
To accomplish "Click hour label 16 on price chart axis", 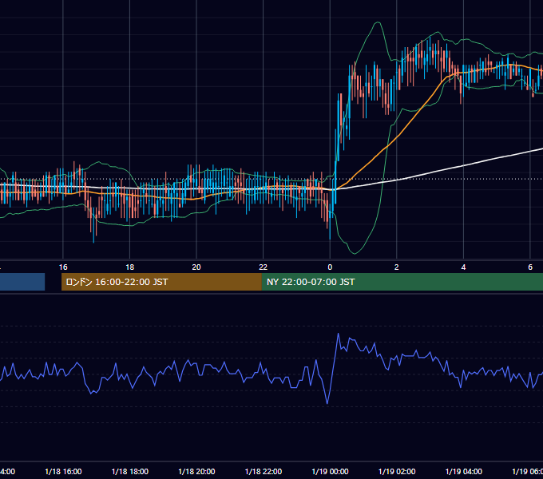I will pyautogui.click(x=63, y=267).
